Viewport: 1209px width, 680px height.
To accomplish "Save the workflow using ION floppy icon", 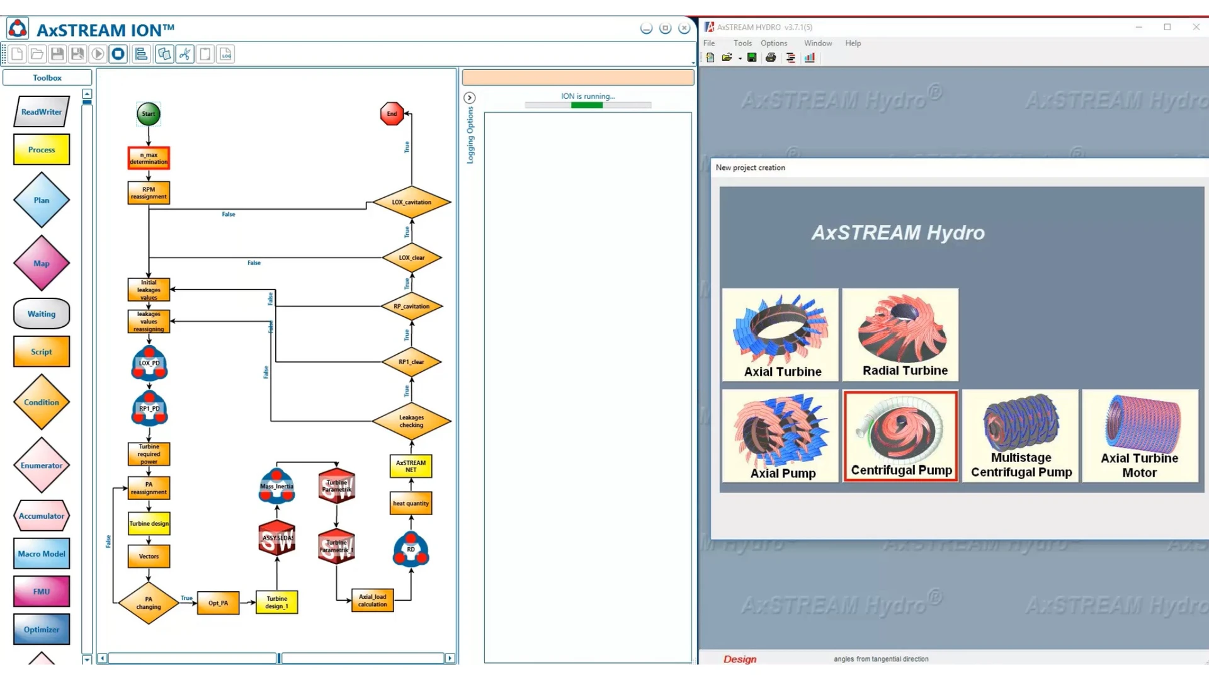I will click(57, 54).
